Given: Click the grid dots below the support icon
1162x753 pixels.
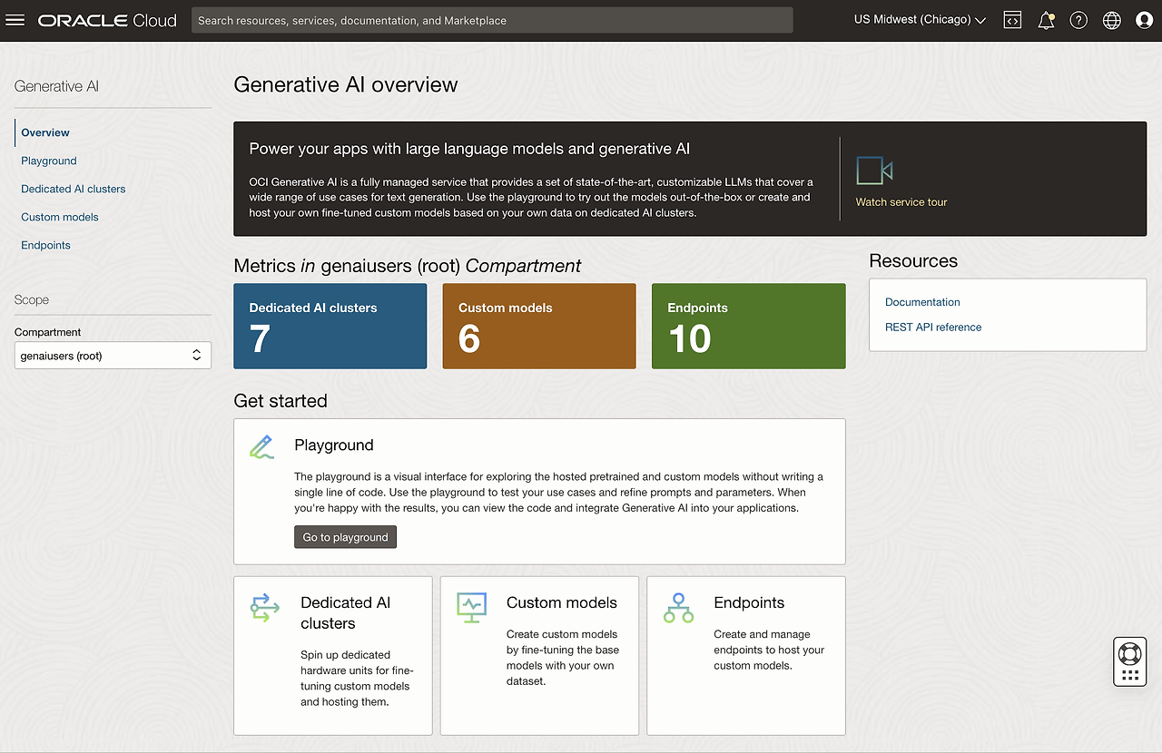Looking at the screenshot, I should (x=1129, y=675).
